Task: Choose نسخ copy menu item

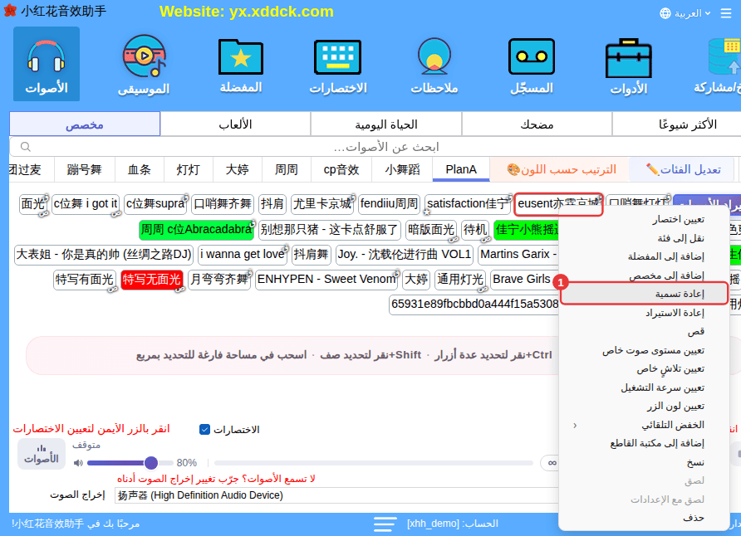Action: (x=643, y=462)
